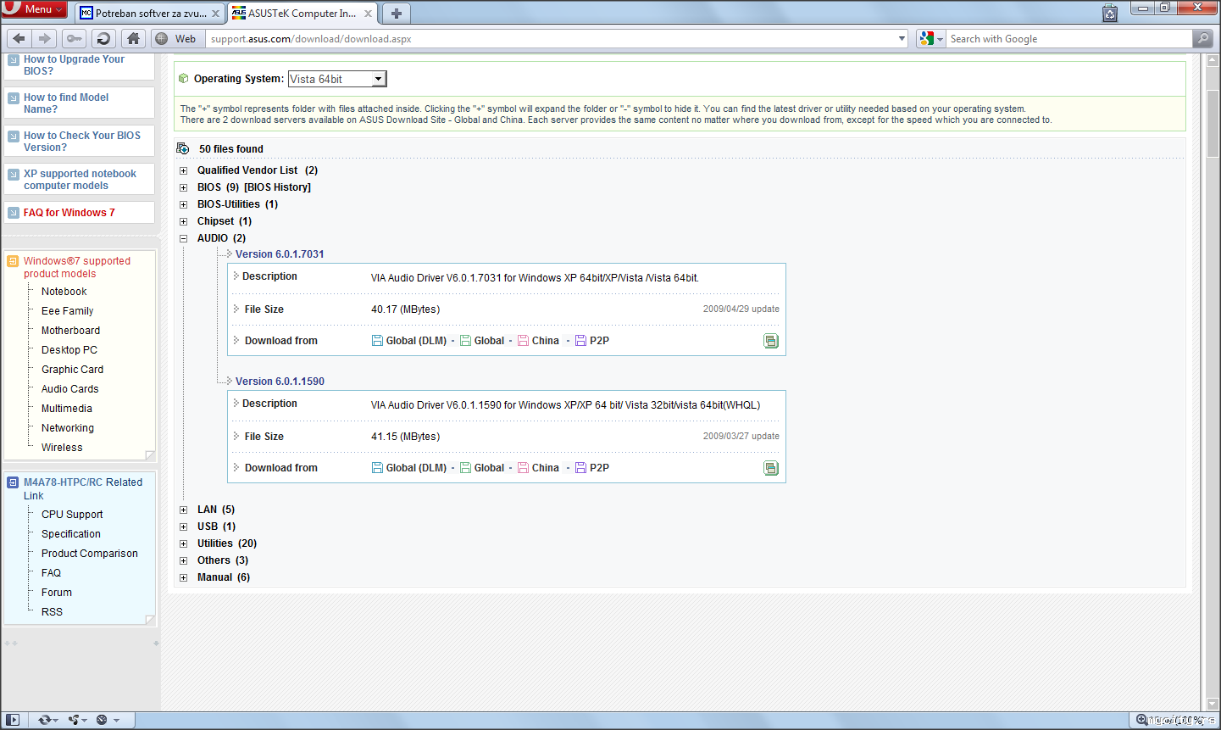Click the Version 6.0.1.7031 heading
This screenshot has height=730, width=1221.
[x=280, y=254]
